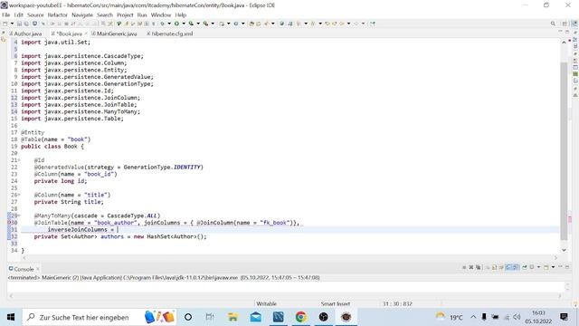Run the program with the green Run icon
Viewport: 579px width, 326px height.
(176, 24)
